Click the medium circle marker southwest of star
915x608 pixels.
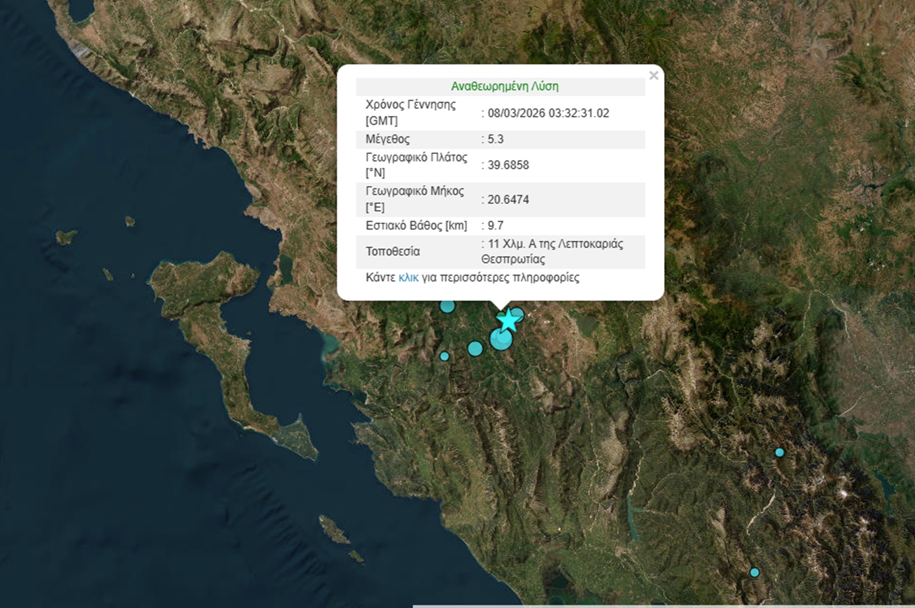click(475, 348)
